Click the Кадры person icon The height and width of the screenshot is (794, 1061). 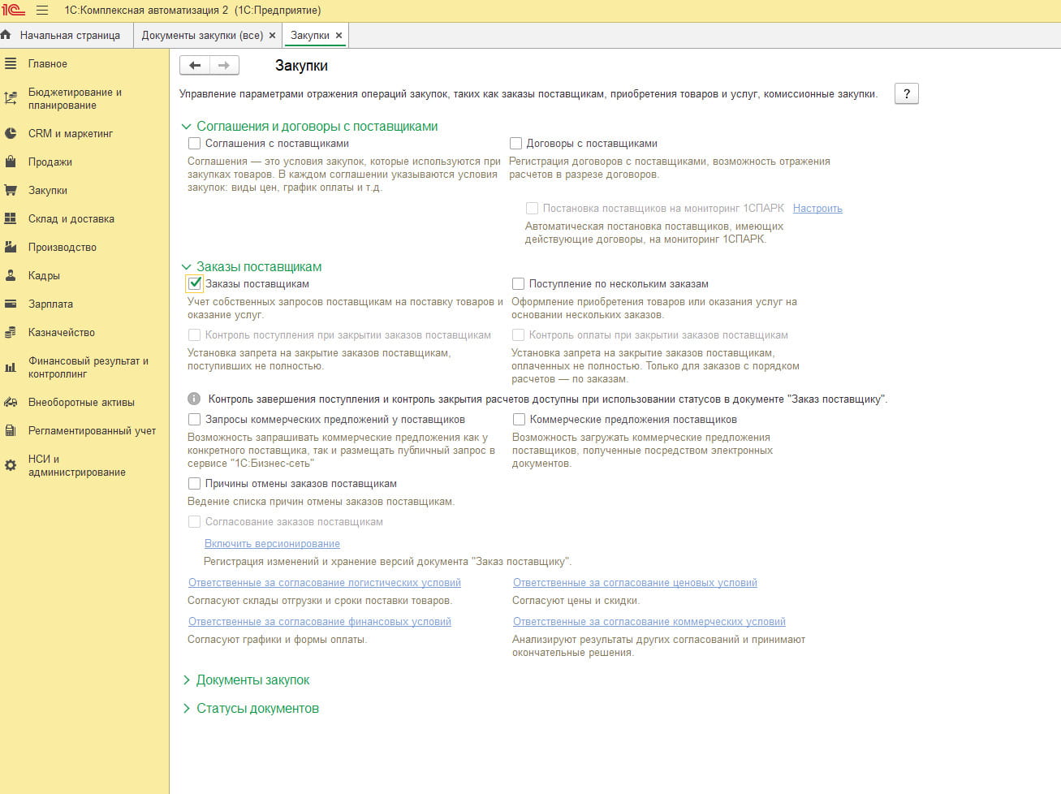[11, 275]
